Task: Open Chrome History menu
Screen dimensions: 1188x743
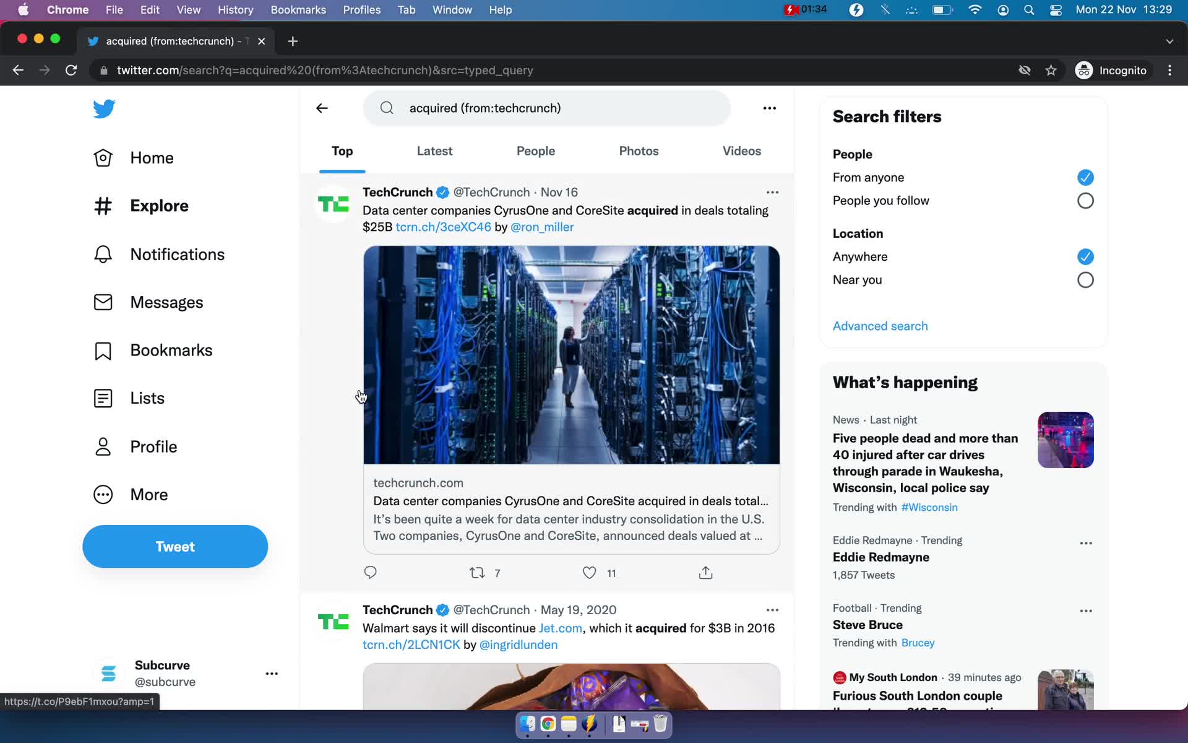Action: pyautogui.click(x=235, y=10)
